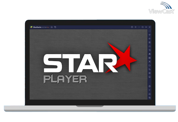Rotate screen using sidebar icon
The image size is (178, 122).
[x=150, y=69]
